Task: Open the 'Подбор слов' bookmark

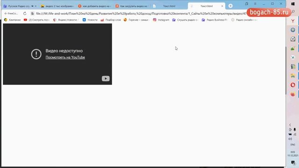Action: [x=111, y=20]
